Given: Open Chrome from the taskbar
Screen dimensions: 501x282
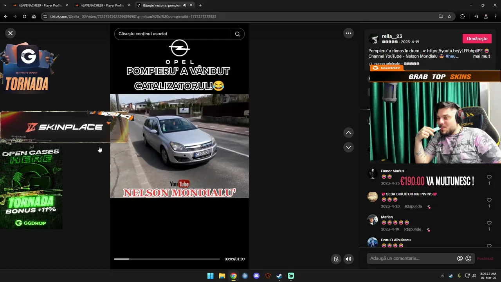Looking at the screenshot, I should click(233, 276).
